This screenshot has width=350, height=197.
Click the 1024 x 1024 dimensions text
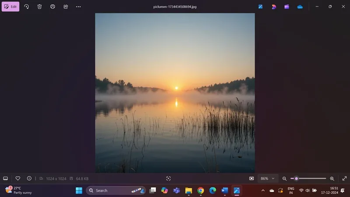[x=56, y=179]
